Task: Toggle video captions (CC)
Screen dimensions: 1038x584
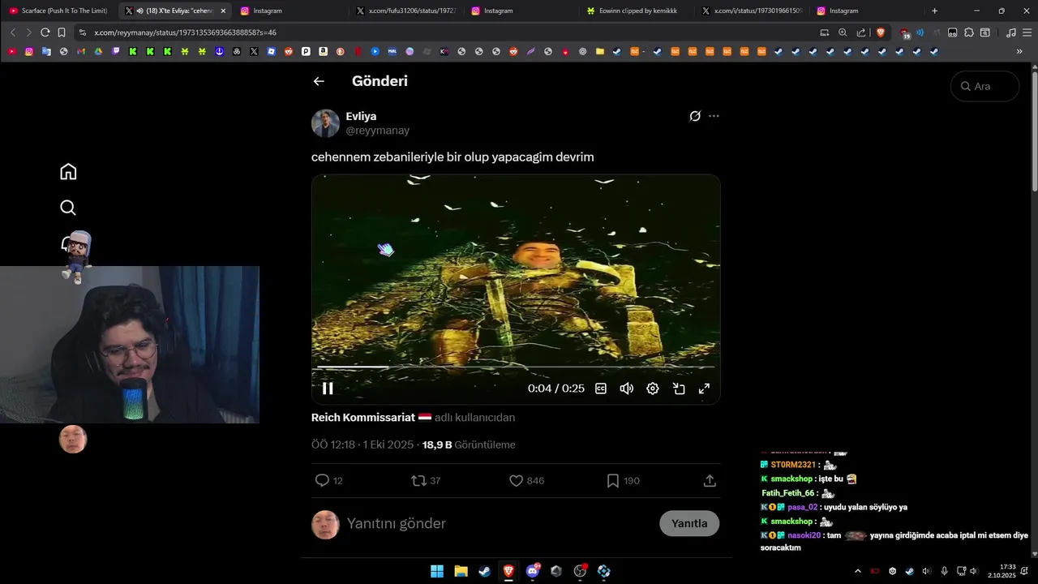Action: (x=601, y=389)
